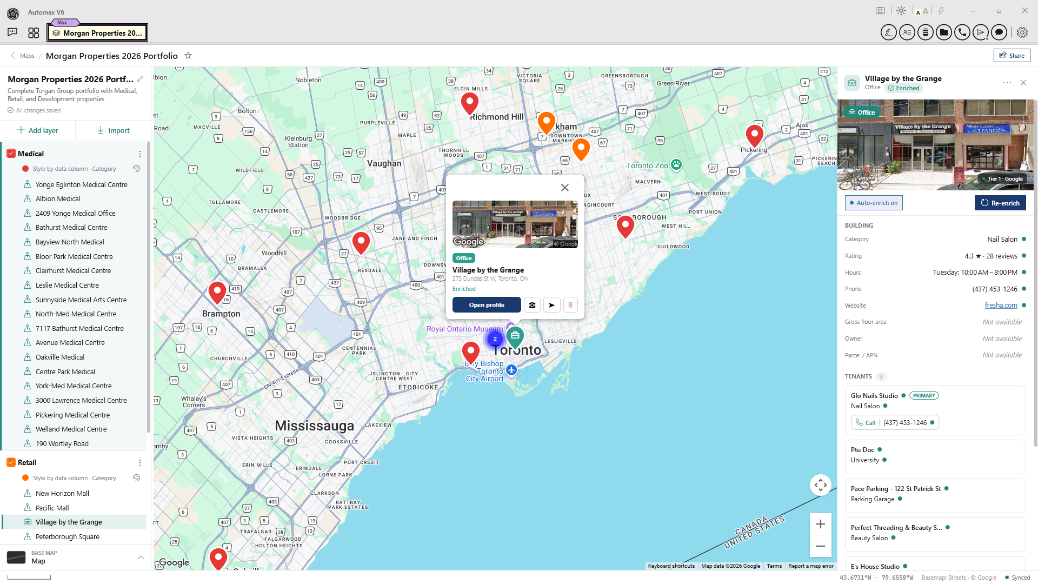Select the small font size A
Viewport: 1038px width, 584px height.
[x=918, y=12]
